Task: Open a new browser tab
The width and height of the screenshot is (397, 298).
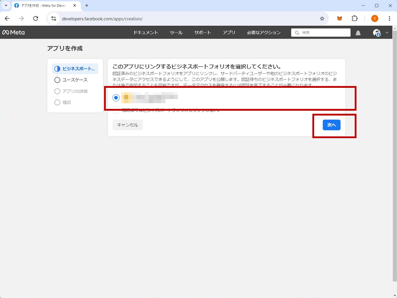Action: click(87, 6)
